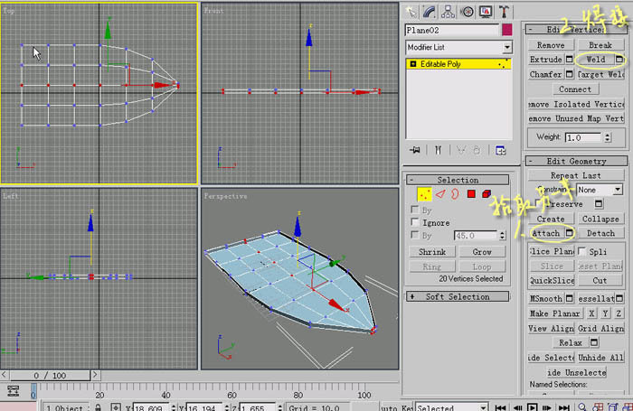
Task: Toggle Show End Result icon
Action: click(x=438, y=151)
